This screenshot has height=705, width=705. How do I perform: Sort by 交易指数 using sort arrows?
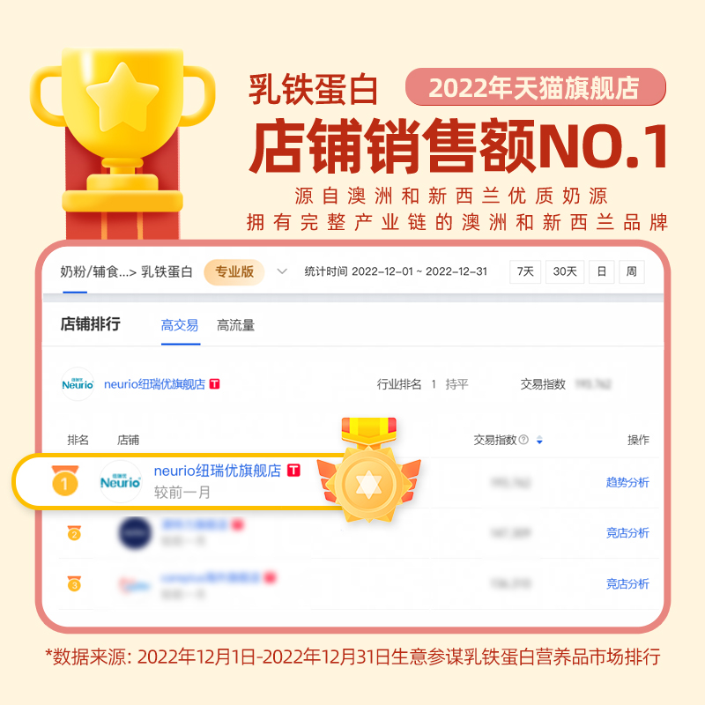click(539, 440)
